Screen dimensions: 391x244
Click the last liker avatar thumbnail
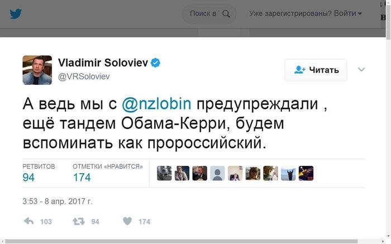click(x=306, y=173)
